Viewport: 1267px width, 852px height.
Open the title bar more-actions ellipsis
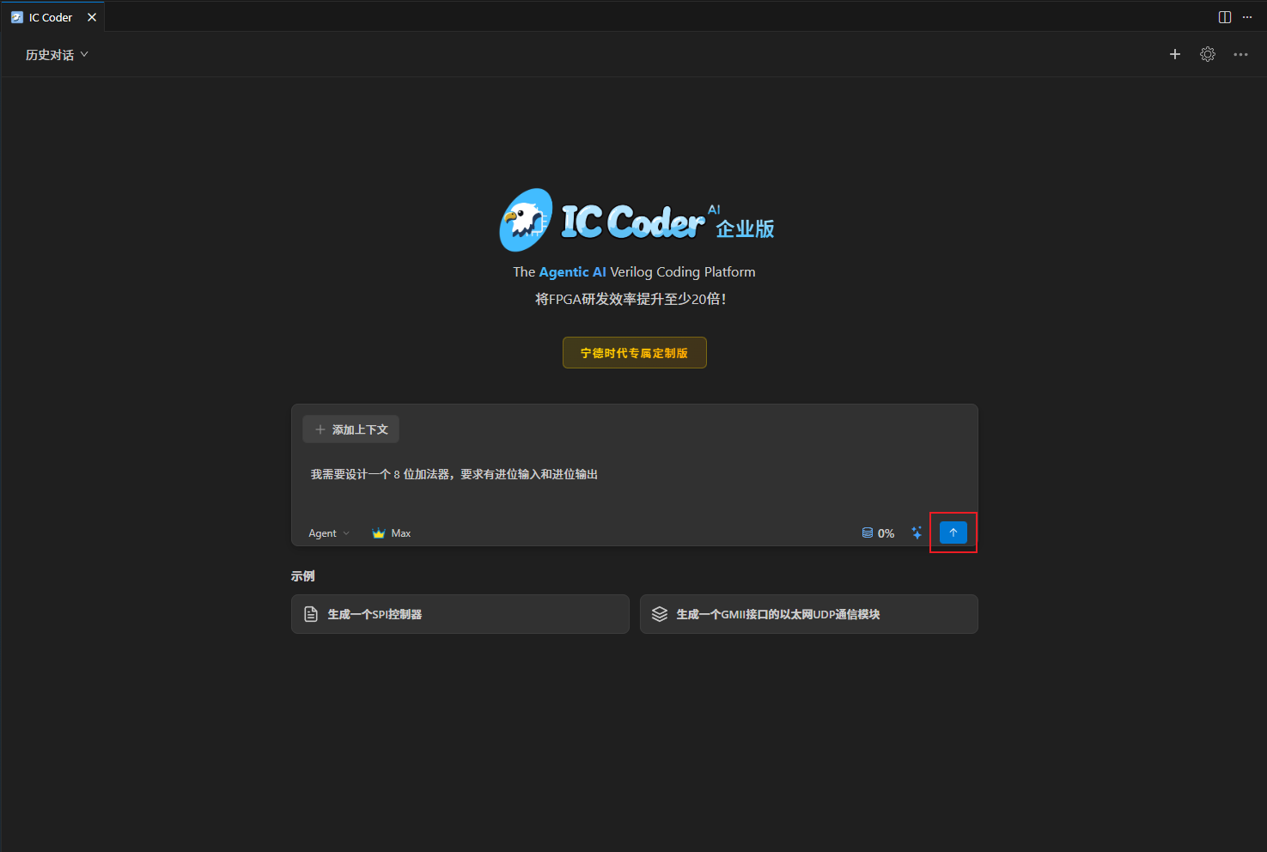(1247, 17)
